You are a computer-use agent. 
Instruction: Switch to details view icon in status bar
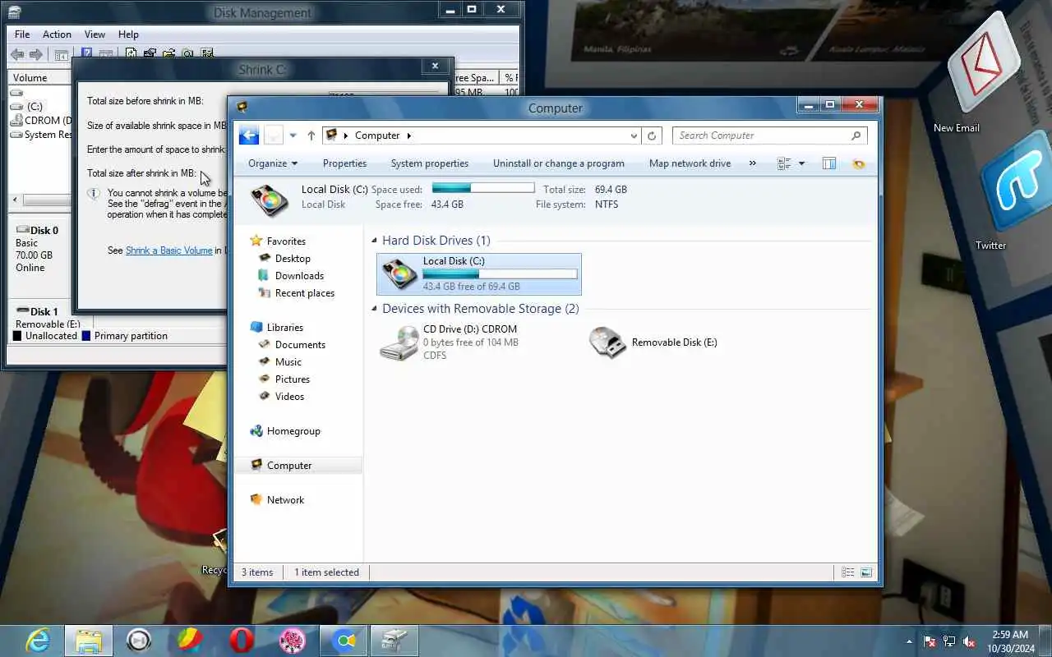[847, 572]
